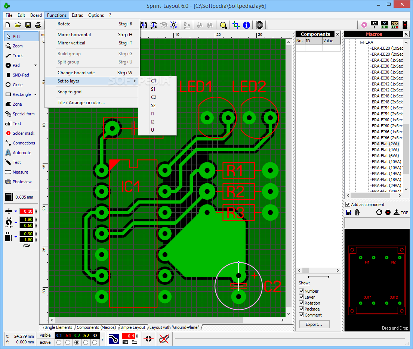Click the Print toolbar icon

(38, 25)
